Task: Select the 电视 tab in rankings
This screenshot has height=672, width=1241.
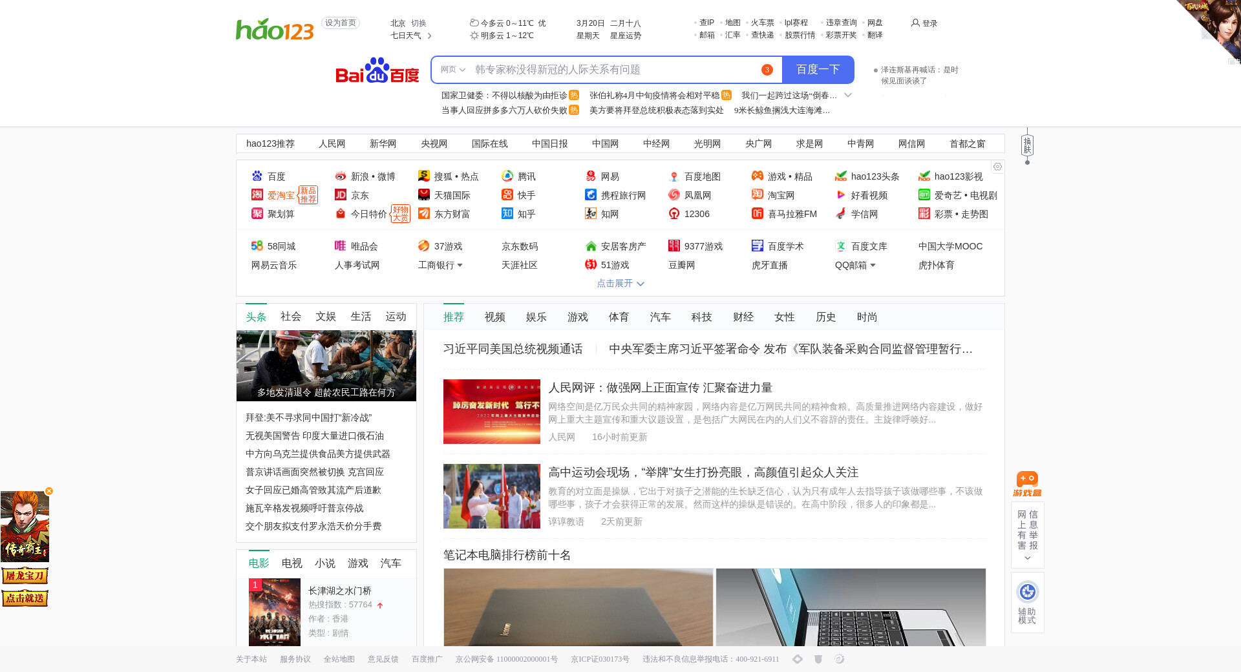Action: click(x=292, y=563)
